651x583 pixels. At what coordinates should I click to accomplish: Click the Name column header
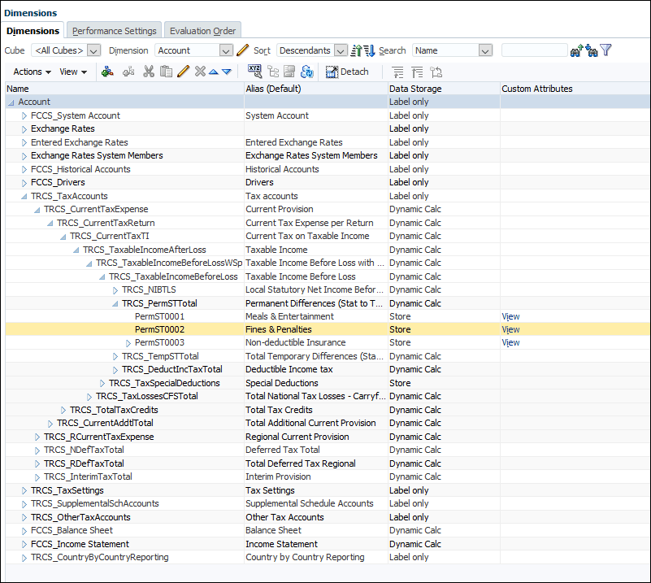click(124, 89)
